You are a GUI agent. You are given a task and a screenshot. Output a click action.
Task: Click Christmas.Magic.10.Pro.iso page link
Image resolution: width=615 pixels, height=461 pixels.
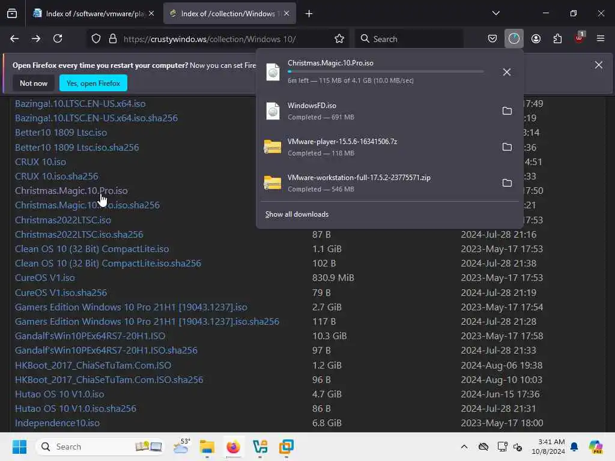point(71,190)
